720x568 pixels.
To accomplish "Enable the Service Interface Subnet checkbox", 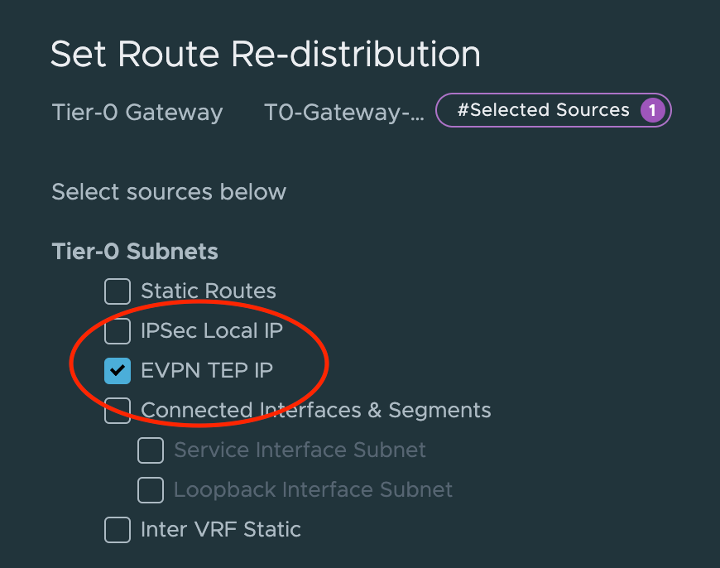I will 151,450.
